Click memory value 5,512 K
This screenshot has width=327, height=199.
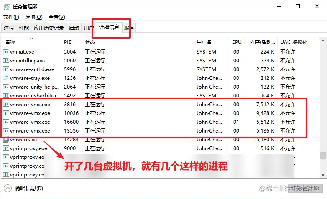(265, 122)
